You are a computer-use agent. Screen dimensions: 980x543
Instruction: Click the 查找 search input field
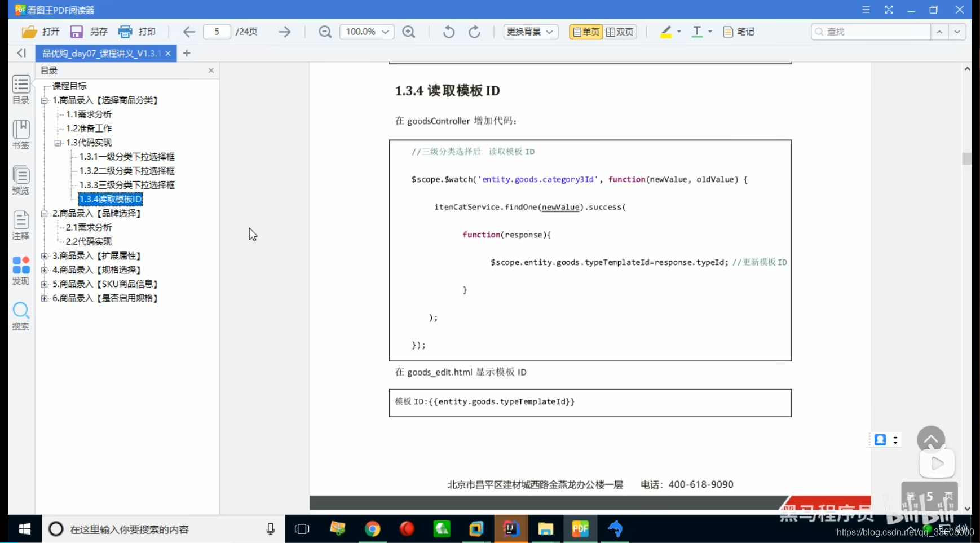(x=871, y=32)
